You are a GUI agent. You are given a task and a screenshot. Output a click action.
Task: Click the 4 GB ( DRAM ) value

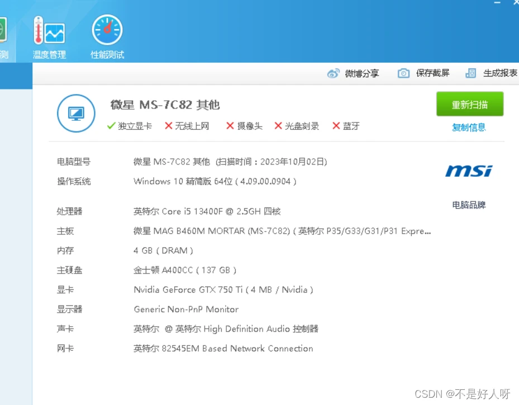point(163,251)
